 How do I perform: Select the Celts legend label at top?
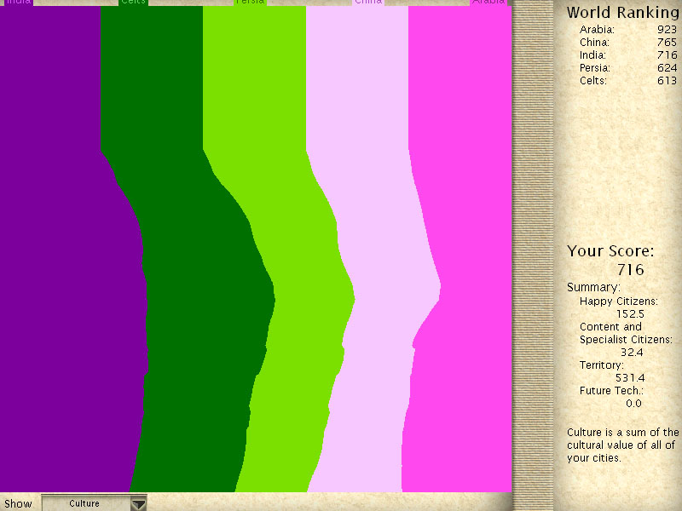click(133, 3)
